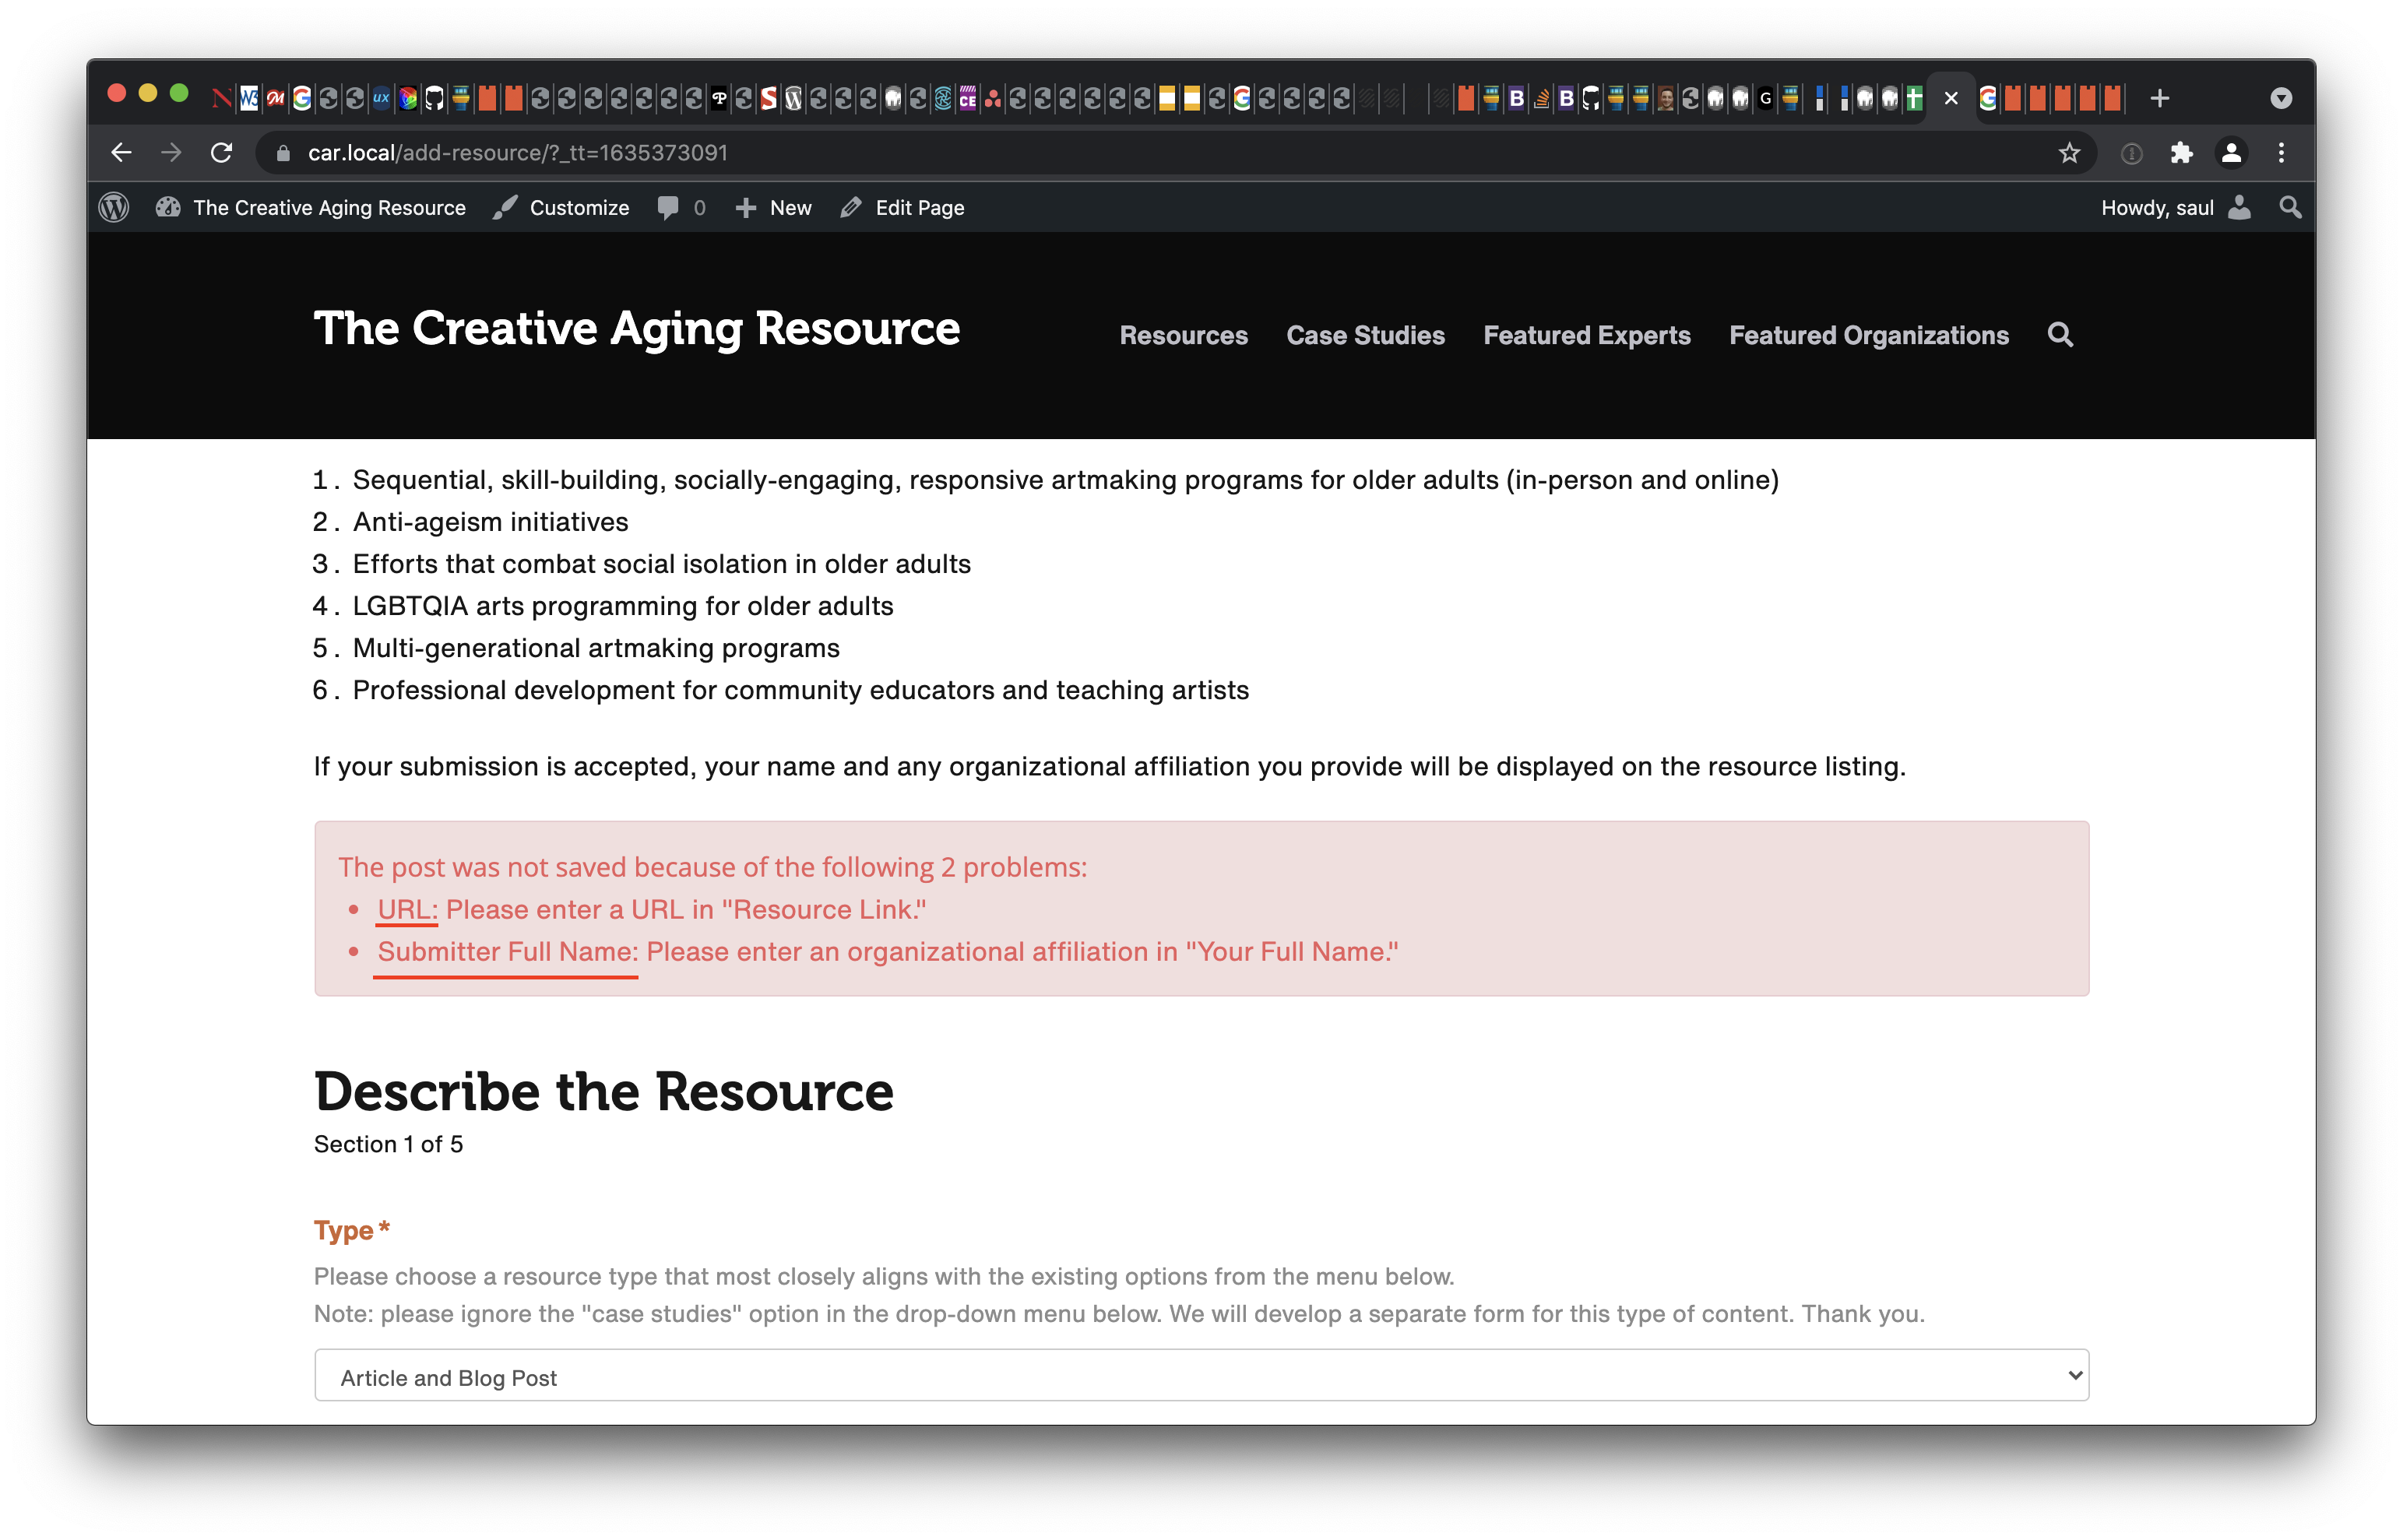Image resolution: width=2403 pixels, height=1540 pixels.
Task: Jump to the URL error field
Action: 407,909
